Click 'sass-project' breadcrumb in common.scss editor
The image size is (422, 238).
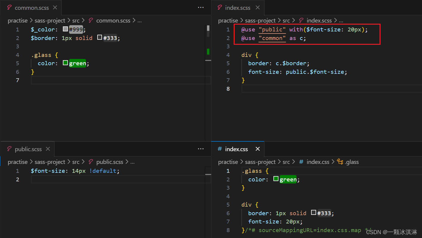(x=50, y=21)
